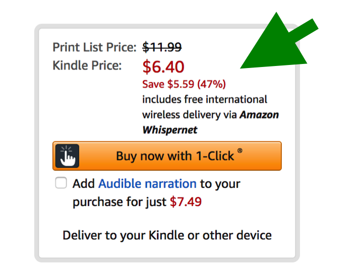Click the Save $5.59 (47%) text
This screenshot has width=363, height=272.
coord(184,84)
